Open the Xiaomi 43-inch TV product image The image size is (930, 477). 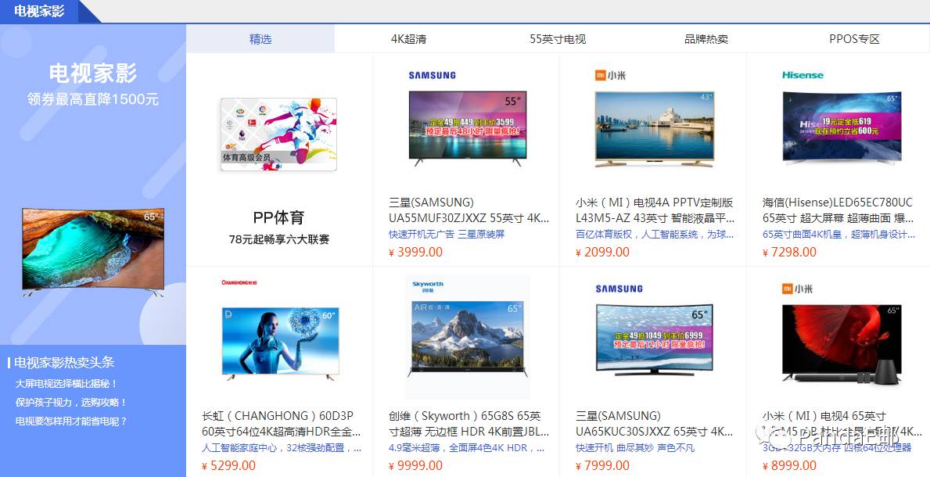pos(654,128)
